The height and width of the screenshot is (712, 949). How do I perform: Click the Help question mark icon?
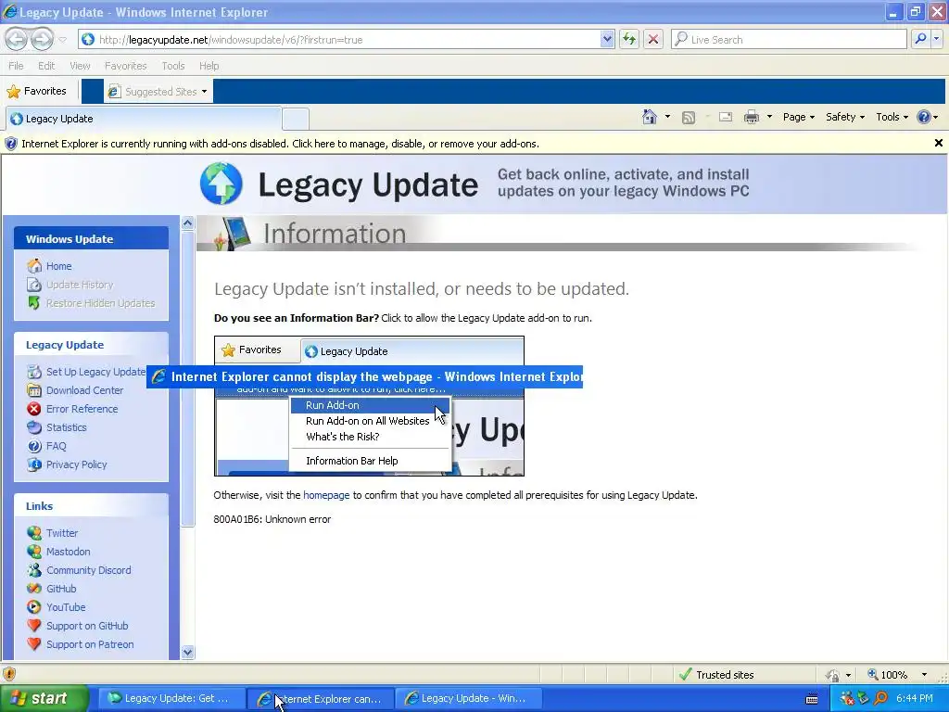pos(924,117)
